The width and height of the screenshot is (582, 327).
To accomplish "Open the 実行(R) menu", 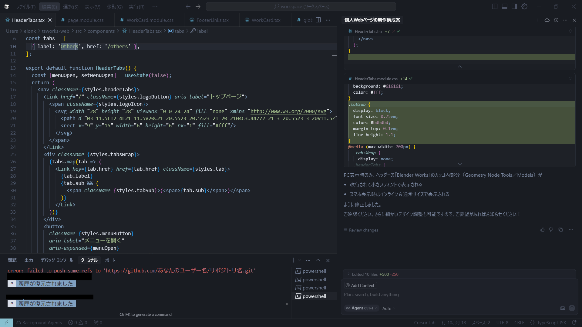I will point(136,7).
